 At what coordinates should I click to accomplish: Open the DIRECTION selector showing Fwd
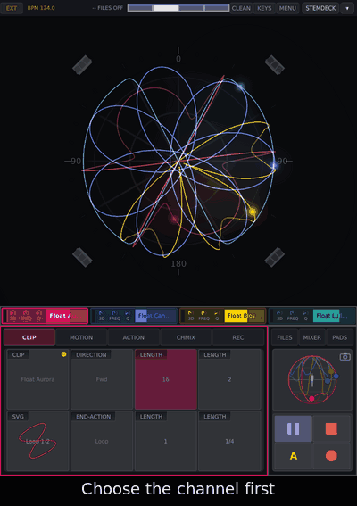(102, 379)
